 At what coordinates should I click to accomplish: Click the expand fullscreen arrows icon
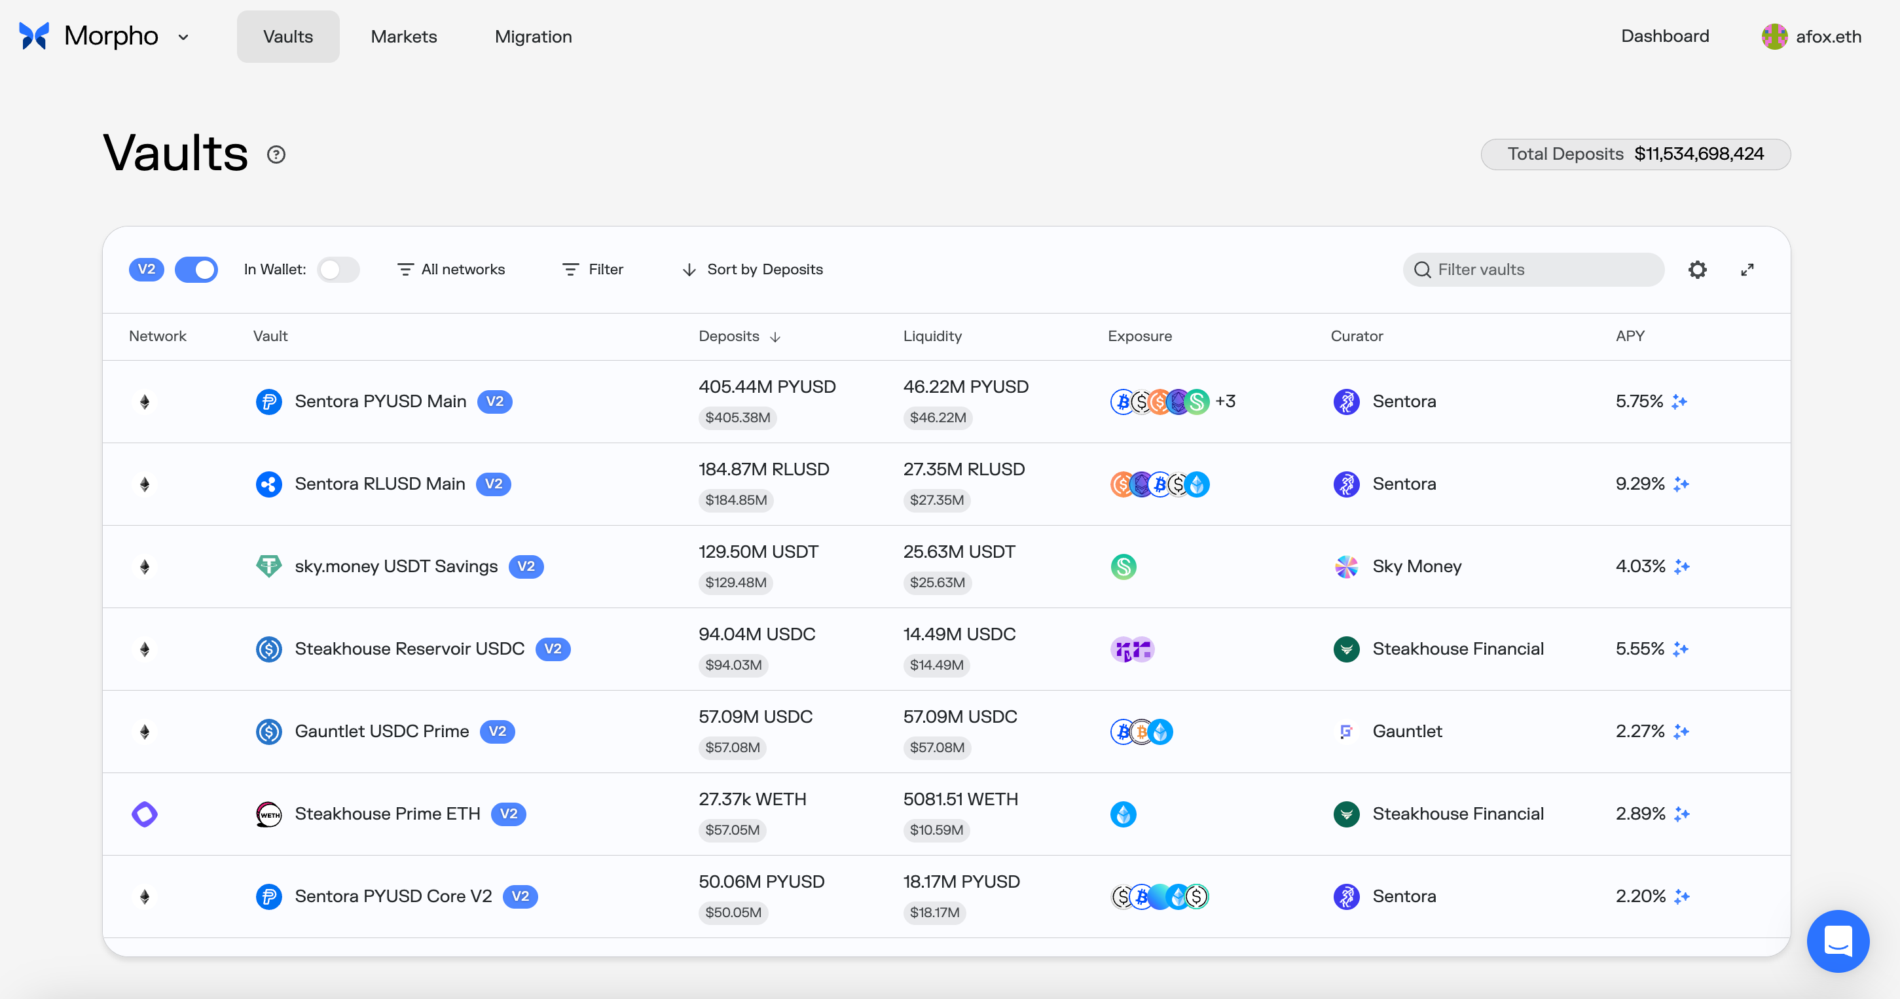(x=1747, y=270)
